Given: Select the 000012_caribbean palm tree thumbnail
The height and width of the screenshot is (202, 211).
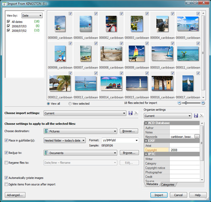Looking at the screenshot, I should coord(60,83).
